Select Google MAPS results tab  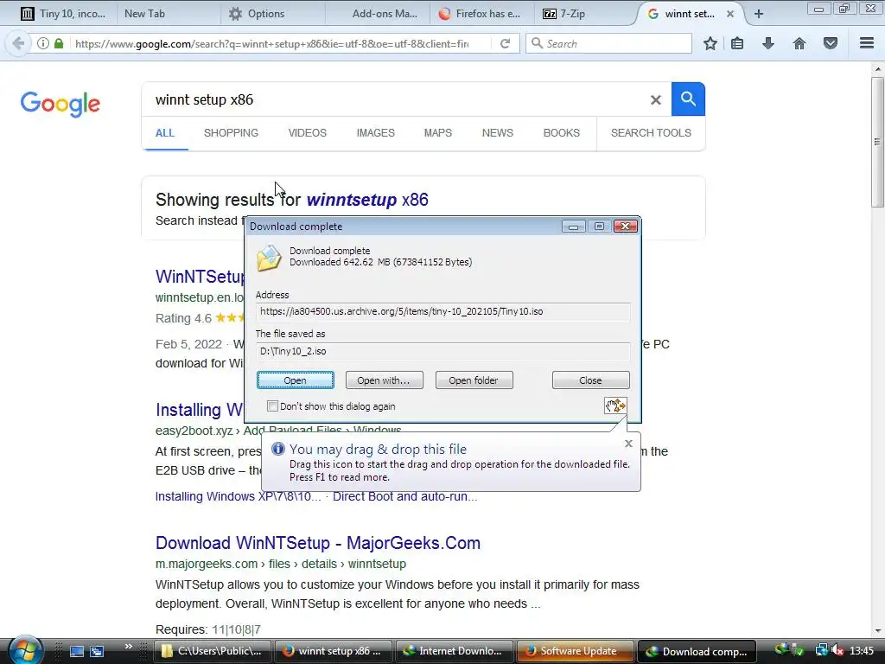click(x=438, y=132)
